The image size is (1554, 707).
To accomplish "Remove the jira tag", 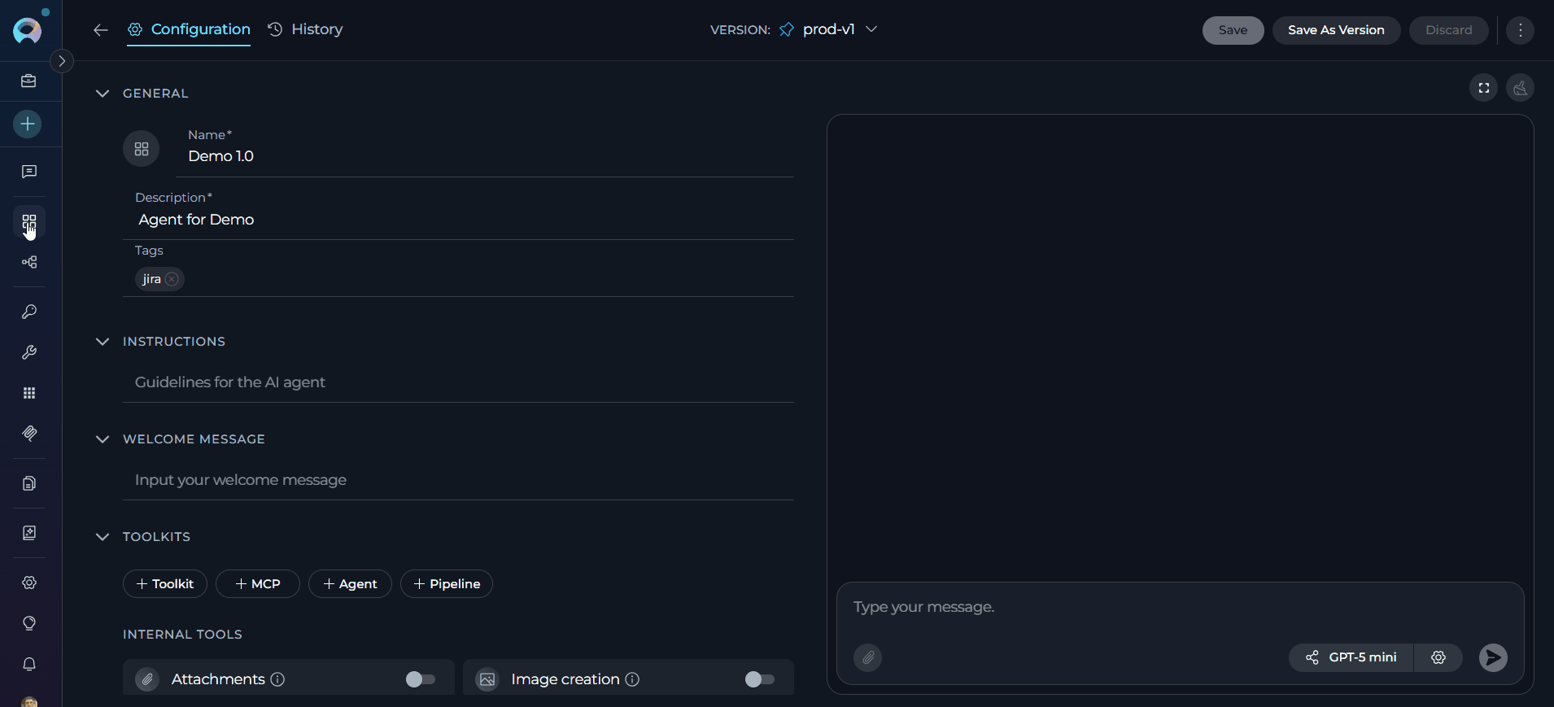I will click(172, 279).
